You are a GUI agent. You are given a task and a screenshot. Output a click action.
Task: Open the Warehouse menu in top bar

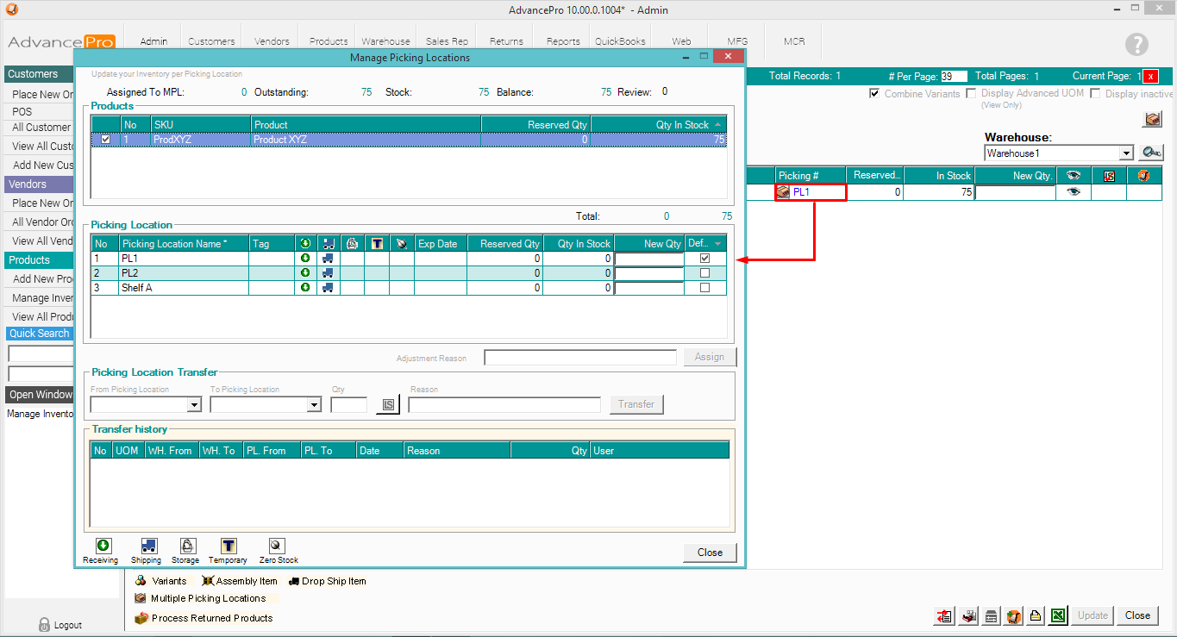pyautogui.click(x=385, y=41)
